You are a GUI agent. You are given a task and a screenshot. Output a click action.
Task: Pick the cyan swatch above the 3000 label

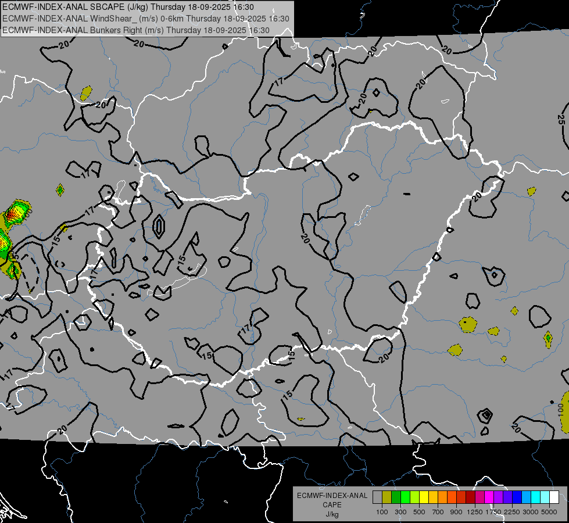(535, 497)
